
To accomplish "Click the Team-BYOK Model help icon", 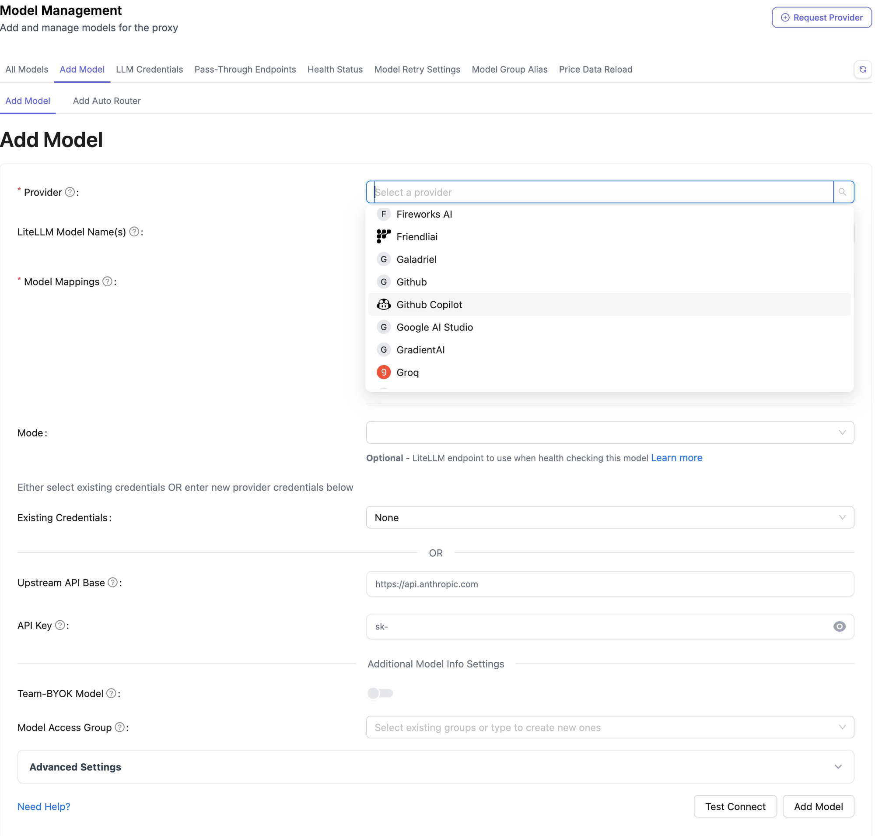I will click(x=112, y=694).
